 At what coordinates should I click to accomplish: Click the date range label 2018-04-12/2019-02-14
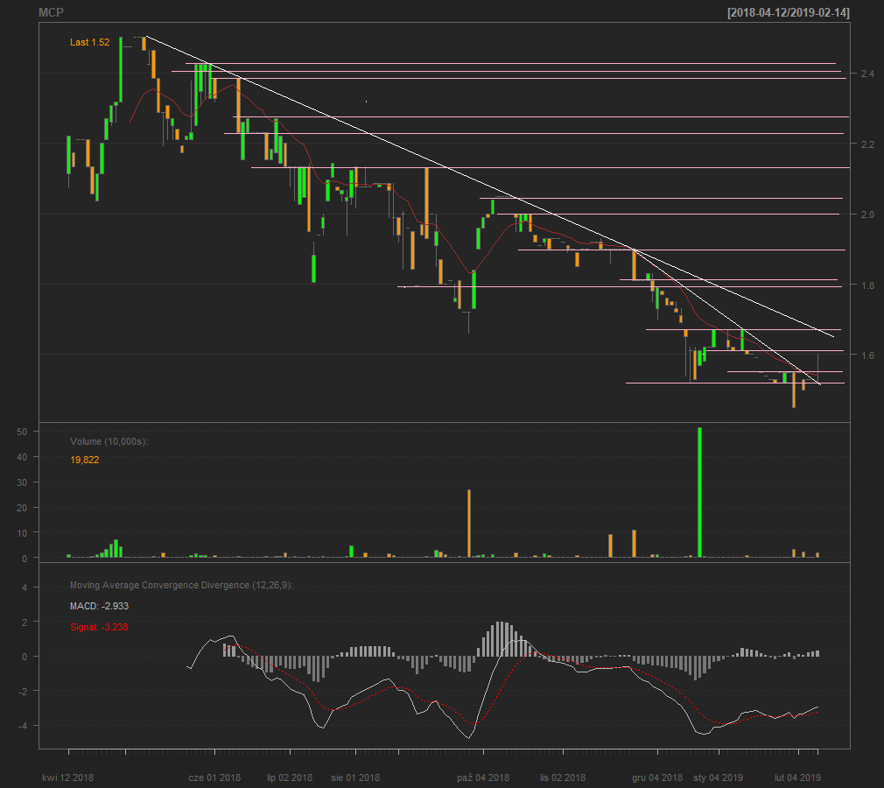[x=788, y=12]
